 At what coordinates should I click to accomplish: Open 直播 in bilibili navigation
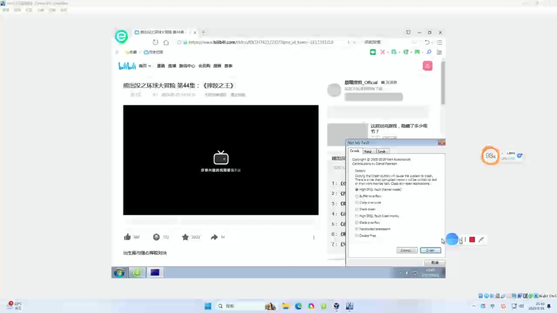172,66
